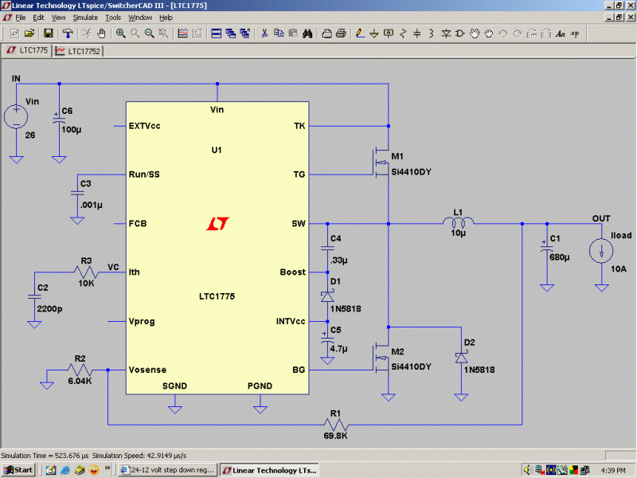Launch Internet Explorer from quick launch
This screenshot has width=637, height=478.
[65, 470]
